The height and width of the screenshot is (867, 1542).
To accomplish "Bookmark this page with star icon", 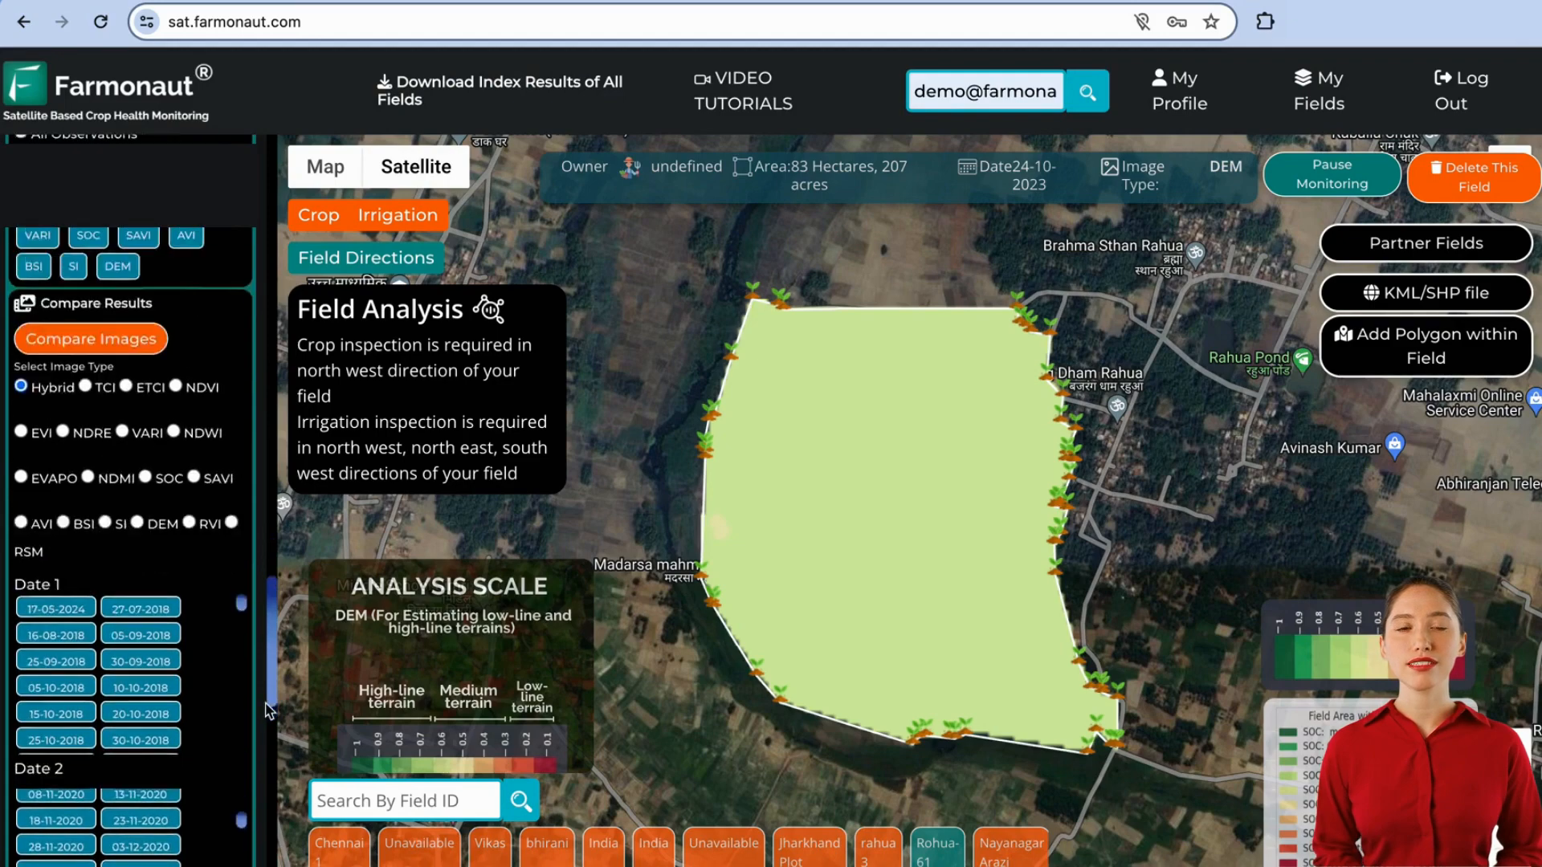I will (x=1211, y=22).
